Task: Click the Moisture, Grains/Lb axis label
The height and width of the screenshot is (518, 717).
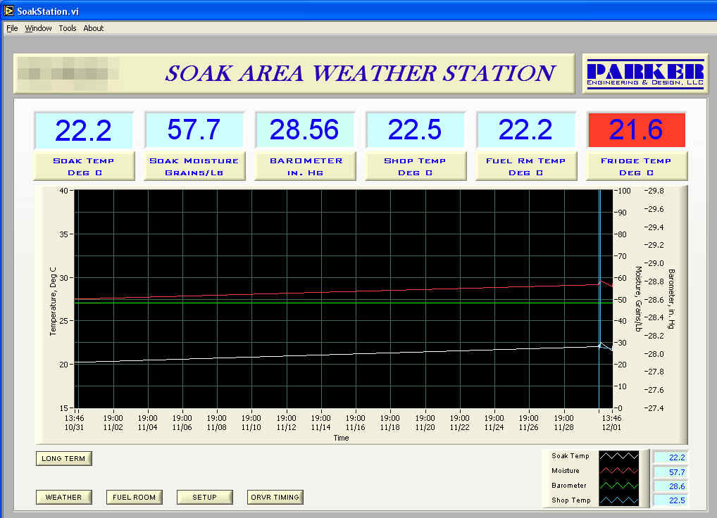Action: 638,298
